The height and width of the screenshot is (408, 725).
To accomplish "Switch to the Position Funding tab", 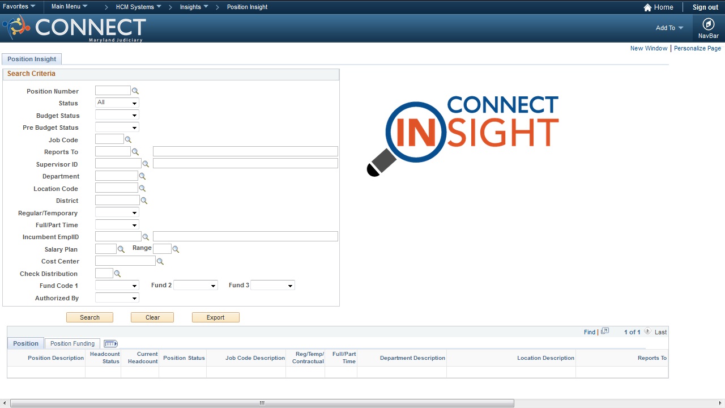I will (x=72, y=343).
